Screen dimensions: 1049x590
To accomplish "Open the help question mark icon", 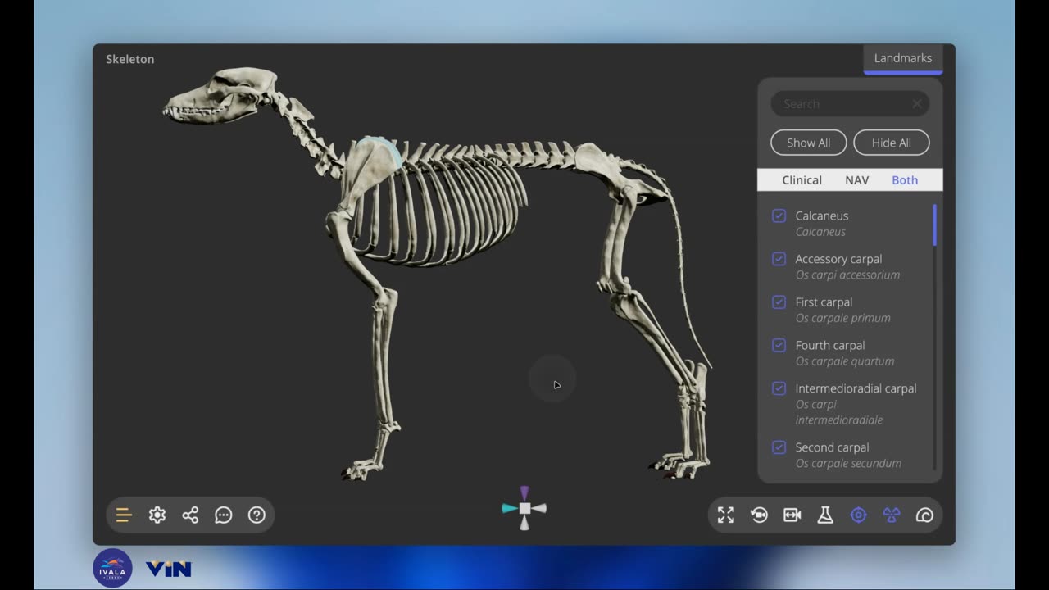I will coord(257,515).
